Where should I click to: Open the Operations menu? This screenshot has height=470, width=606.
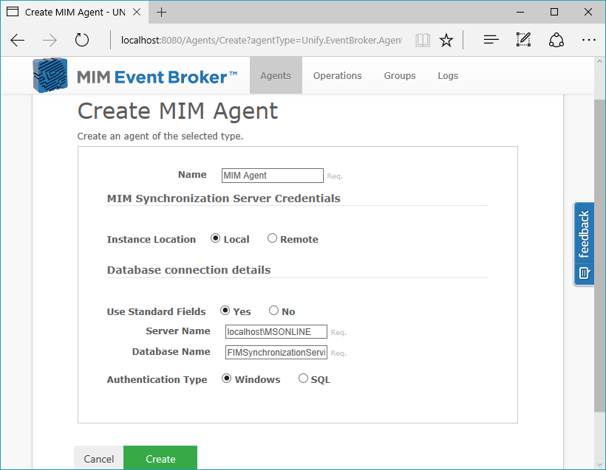click(x=338, y=76)
